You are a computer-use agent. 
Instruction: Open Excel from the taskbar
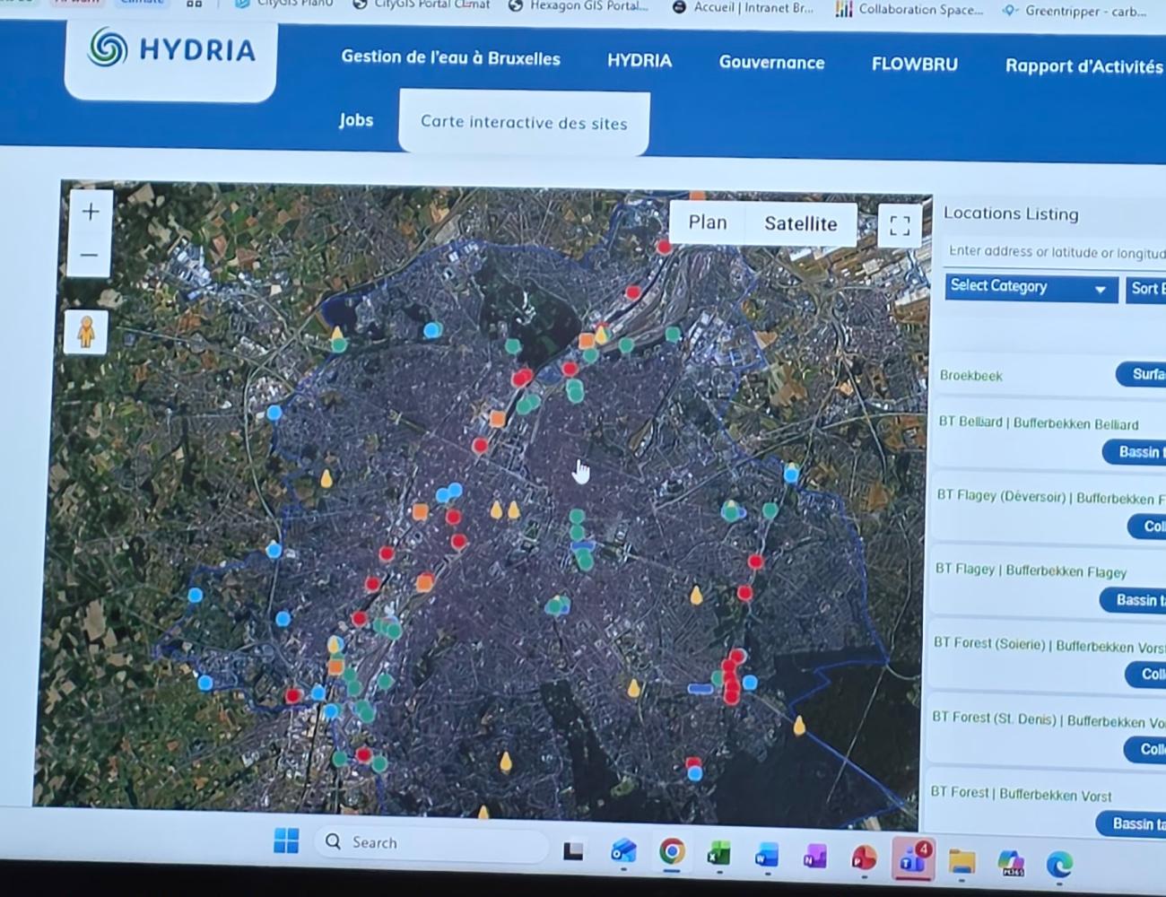click(719, 854)
